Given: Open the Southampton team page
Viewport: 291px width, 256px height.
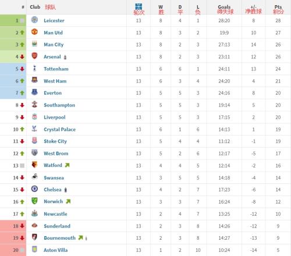Looking at the screenshot, I should [59, 105].
